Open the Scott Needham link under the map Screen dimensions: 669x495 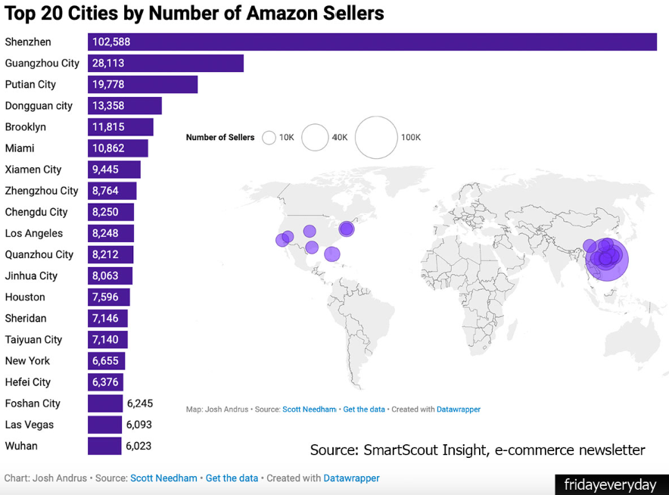click(309, 409)
